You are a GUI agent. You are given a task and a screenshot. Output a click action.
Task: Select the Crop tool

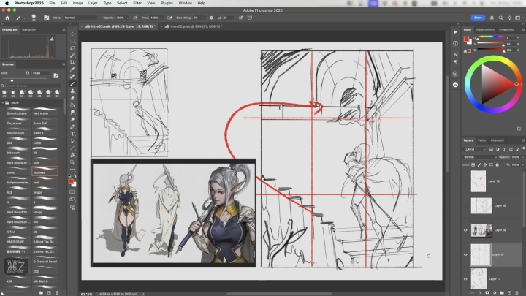(72, 63)
